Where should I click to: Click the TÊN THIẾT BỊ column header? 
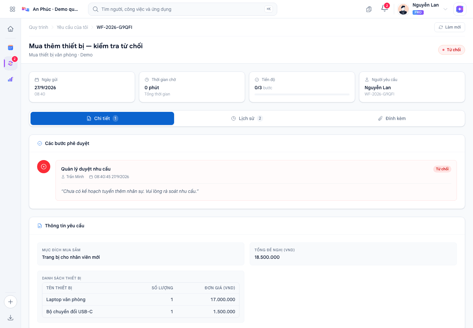59,288
